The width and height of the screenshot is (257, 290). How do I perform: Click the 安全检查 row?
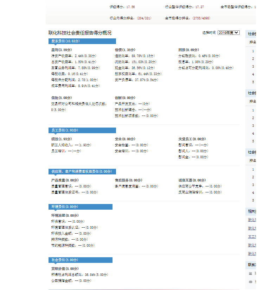pyautogui.click(x=131, y=145)
